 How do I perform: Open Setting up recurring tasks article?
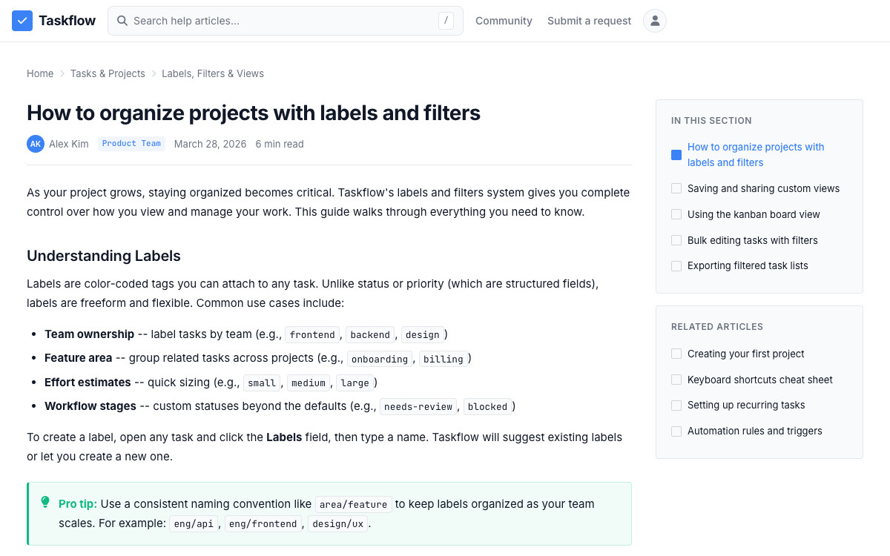(746, 405)
